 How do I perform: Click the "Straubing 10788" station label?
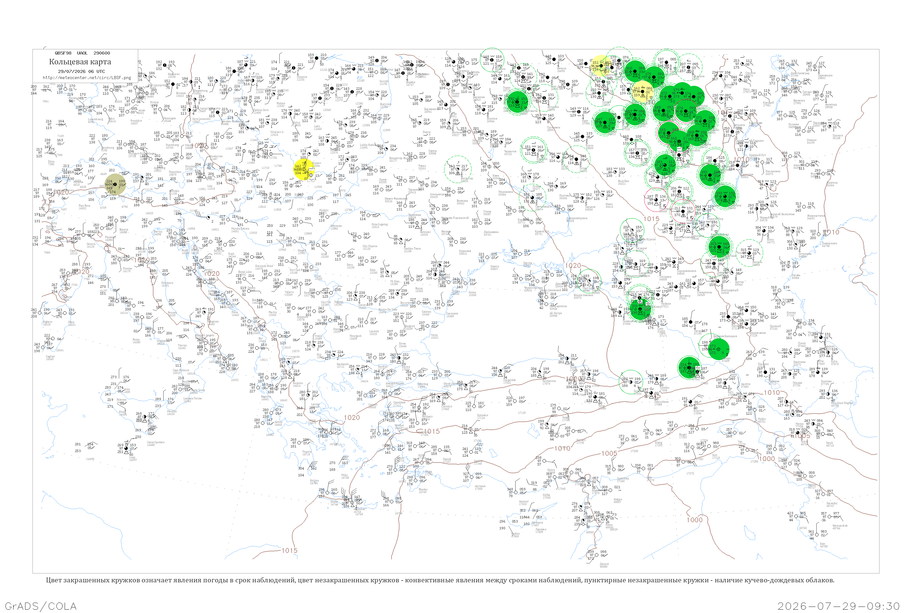(191, 168)
